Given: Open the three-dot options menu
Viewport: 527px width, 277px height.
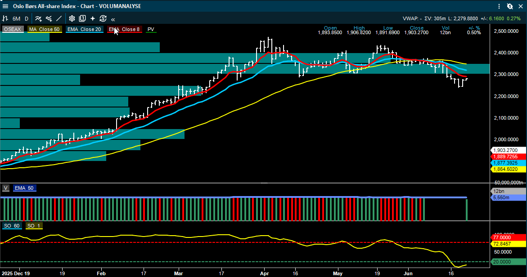Looking at the screenshot, I should pyautogui.click(x=500, y=6).
